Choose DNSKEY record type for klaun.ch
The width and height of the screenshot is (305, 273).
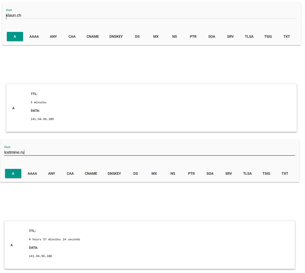pyautogui.click(x=116, y=36)
